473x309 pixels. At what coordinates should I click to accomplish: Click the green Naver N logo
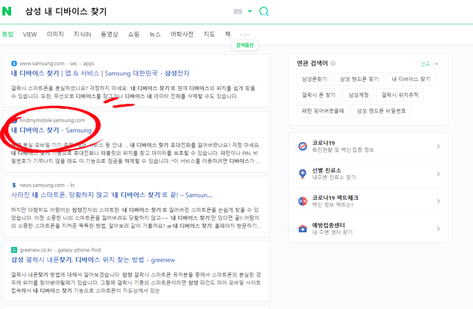point(7,11)
